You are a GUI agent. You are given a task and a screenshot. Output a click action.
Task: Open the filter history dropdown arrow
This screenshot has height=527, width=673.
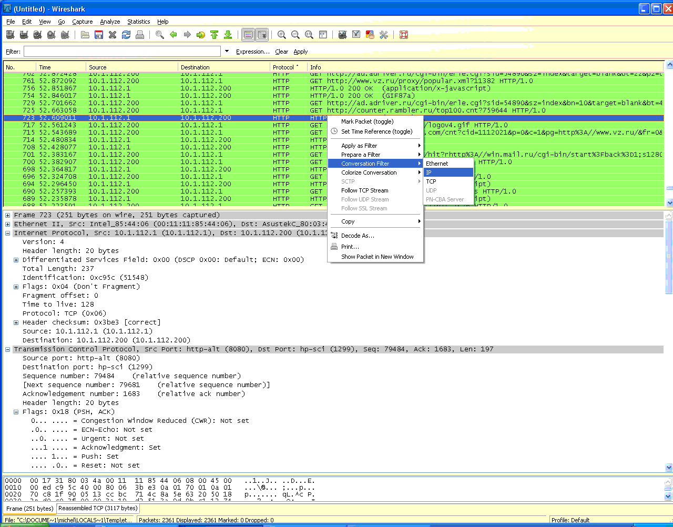pos(227,52)
